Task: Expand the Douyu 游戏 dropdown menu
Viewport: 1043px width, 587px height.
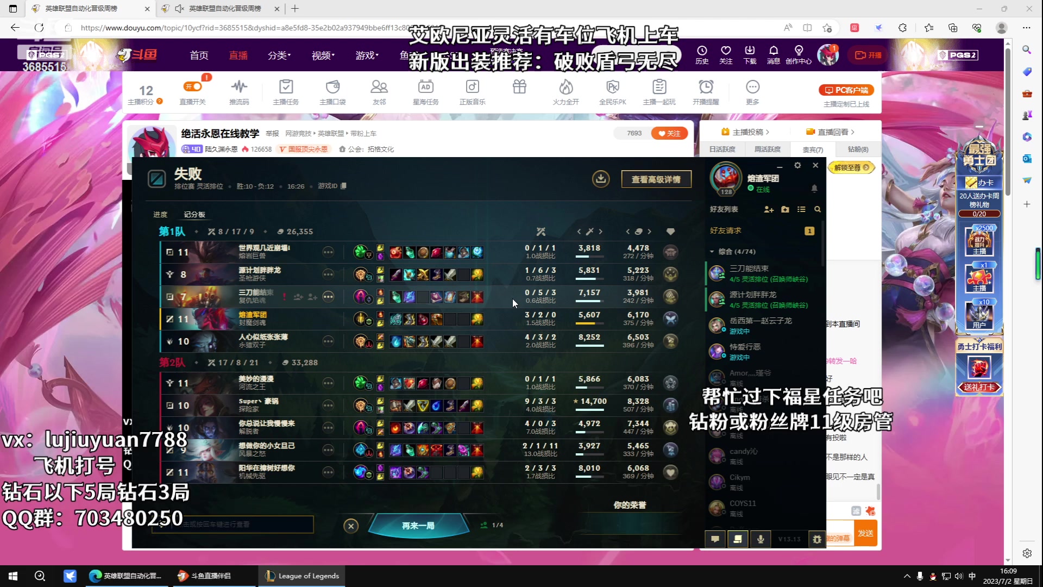Action: (367, 55)
